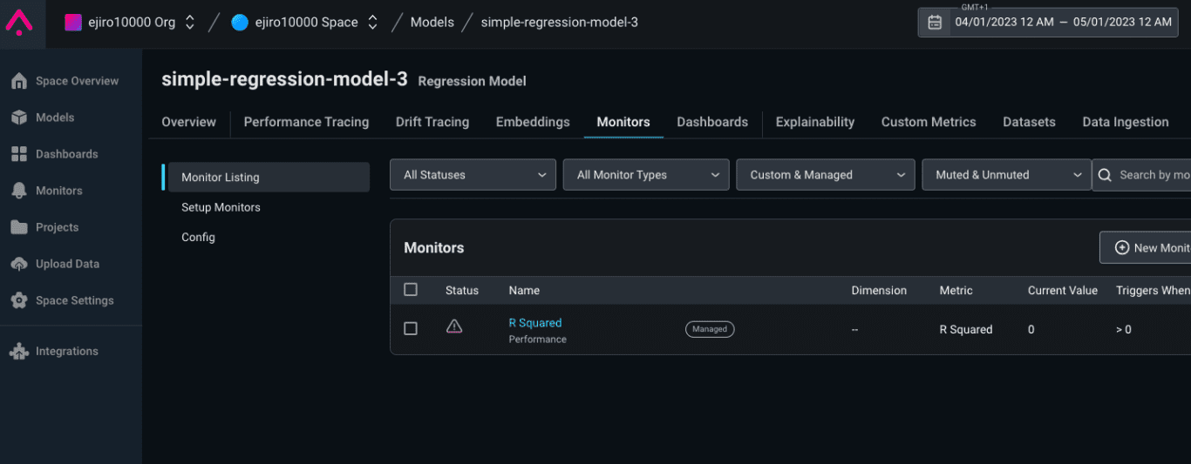
Task: Expand the All Statuses dropdown
Action: coord(473,175)
